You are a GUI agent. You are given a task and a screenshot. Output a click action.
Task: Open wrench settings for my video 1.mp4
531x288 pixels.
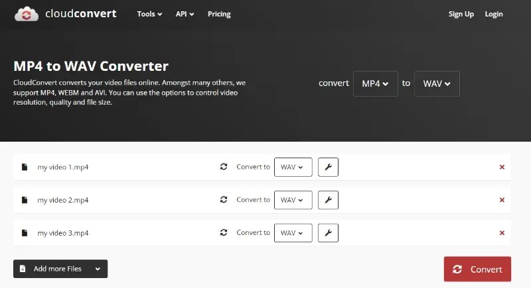(x=328, y=167)
